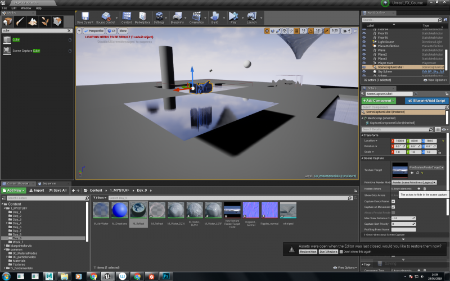This screenshot has height=281, width=450.
Task: Check Don't show this again checkbox
Action: (x=341, y=252)
